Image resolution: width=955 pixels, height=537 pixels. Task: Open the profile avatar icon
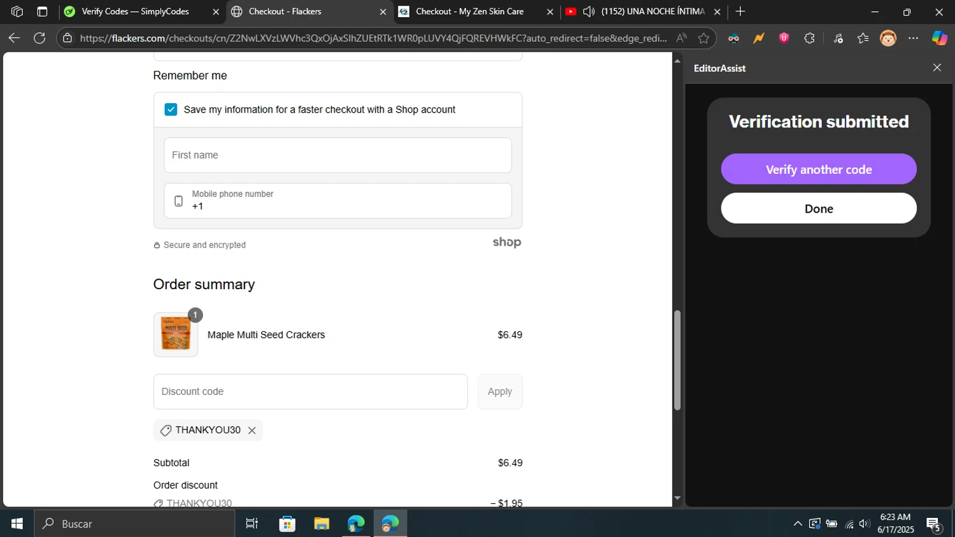click(888, 38)
